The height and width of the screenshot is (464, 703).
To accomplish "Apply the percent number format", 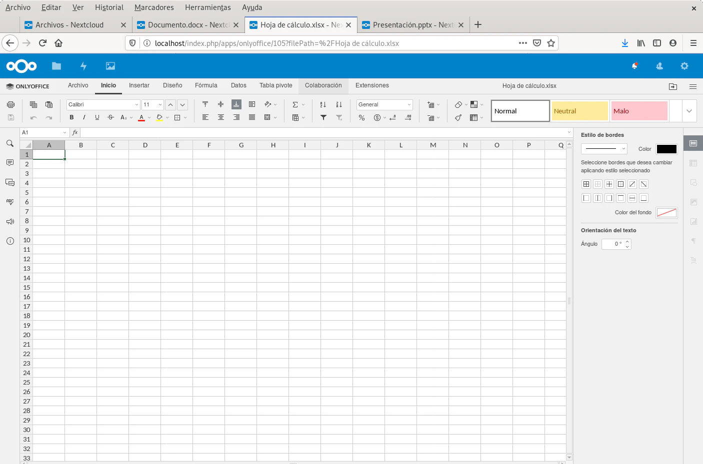I will (361, 118).
